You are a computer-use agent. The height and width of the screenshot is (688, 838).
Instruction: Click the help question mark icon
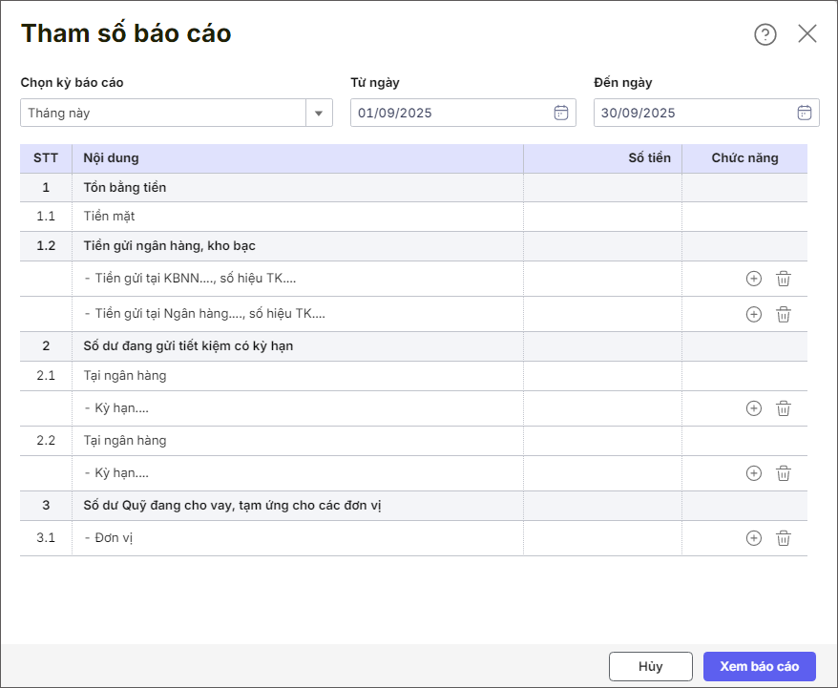(x=765, y=34)
